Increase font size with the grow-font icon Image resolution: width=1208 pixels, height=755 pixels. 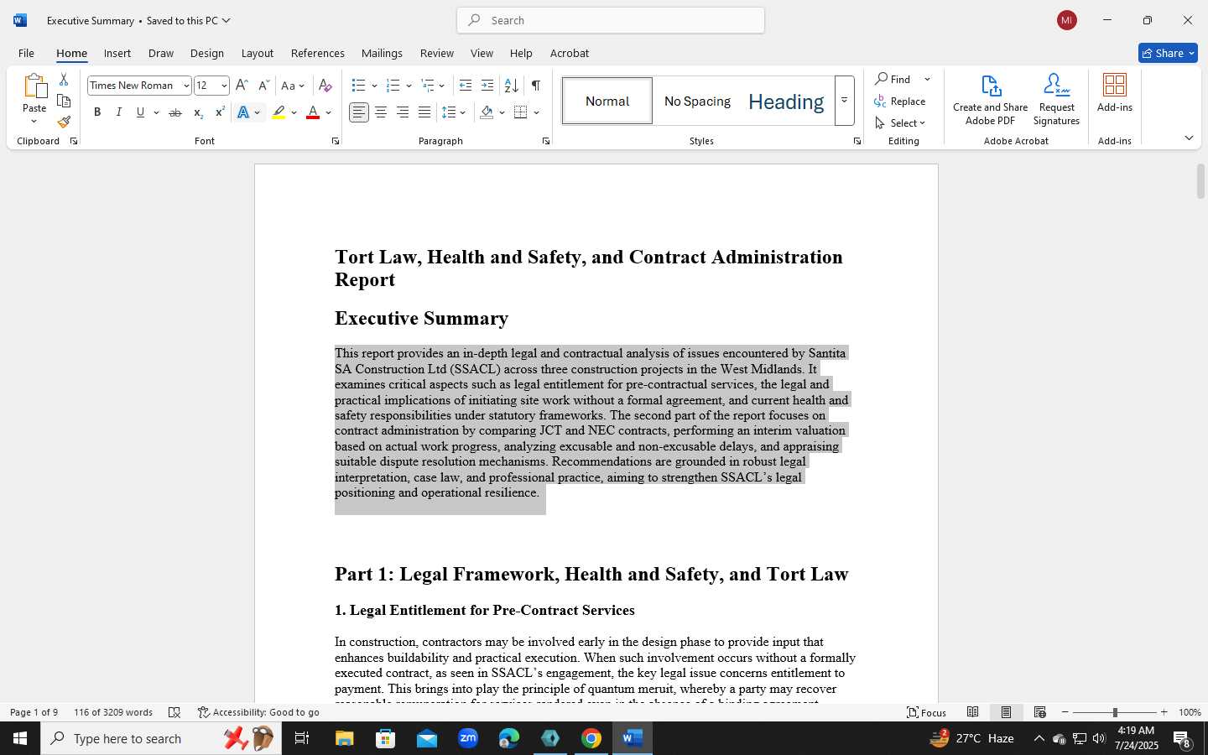click(x=242, y=86)
